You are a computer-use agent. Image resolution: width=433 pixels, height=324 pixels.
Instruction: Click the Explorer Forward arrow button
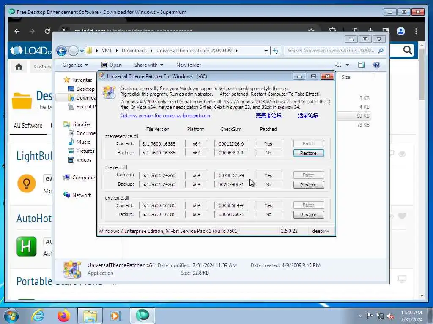click(73, 51)
